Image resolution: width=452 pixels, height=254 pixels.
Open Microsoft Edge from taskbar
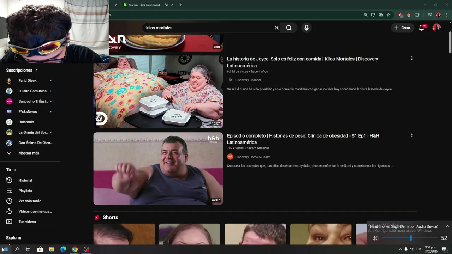(63, 249)
